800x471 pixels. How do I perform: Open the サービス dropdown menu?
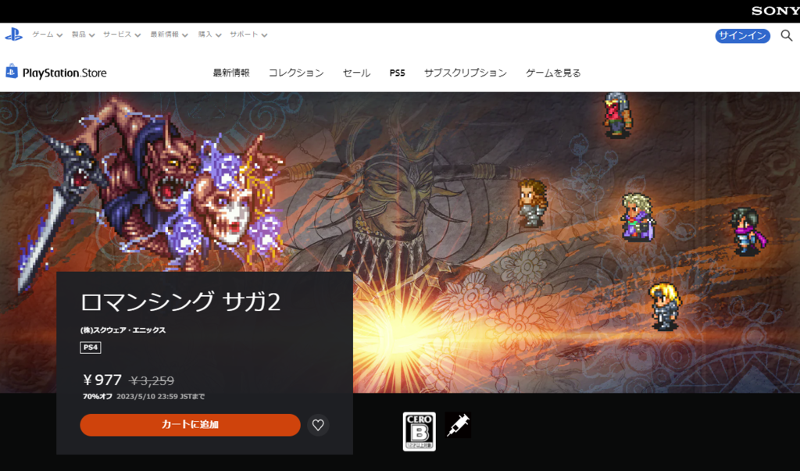(x=122, y=34)
